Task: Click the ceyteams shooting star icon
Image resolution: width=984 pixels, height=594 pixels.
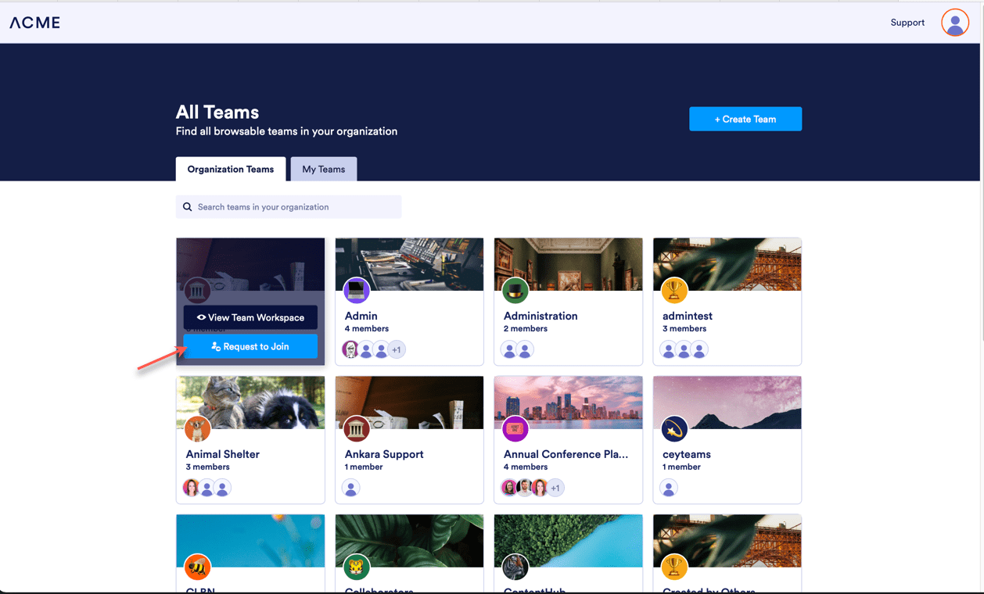Action: coord(674,429)
